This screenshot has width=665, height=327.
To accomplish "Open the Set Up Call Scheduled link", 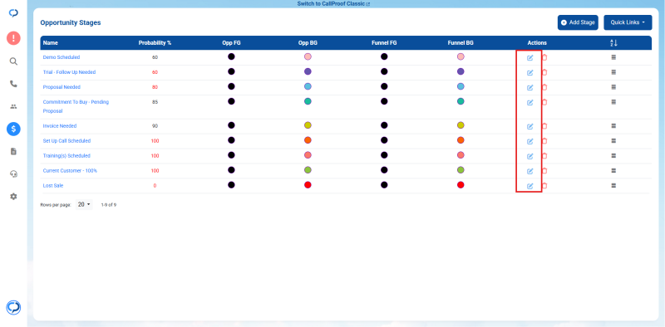I will point(66,140).
